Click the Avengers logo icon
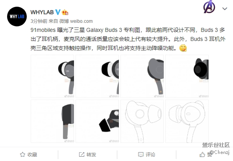233x161 pixels. coord(209,7)
